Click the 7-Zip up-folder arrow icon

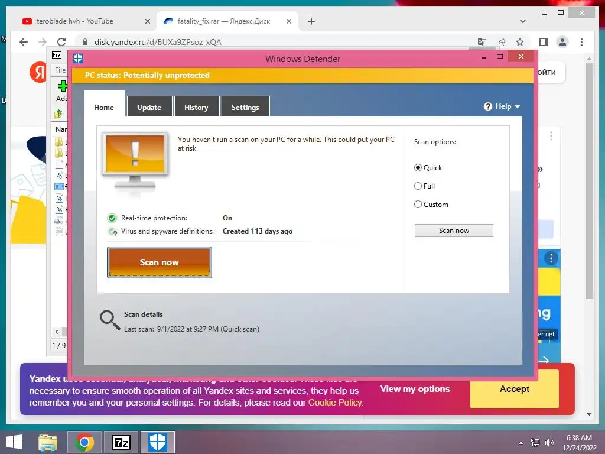[x=58, y=114]
